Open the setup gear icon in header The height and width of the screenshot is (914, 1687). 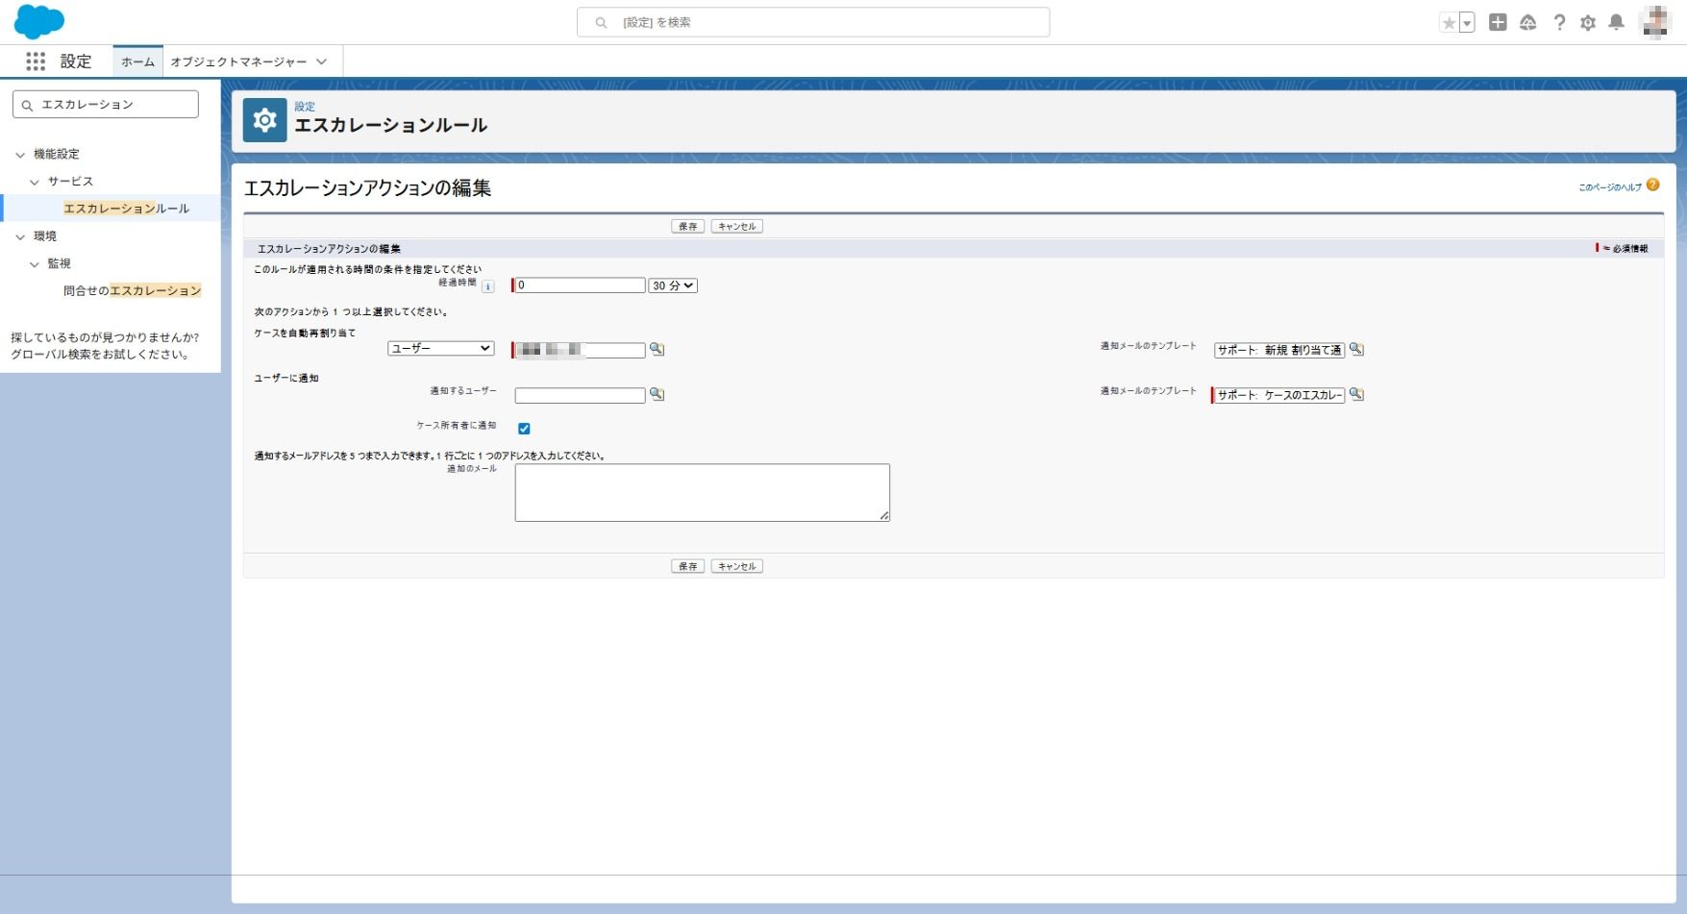(1588, 22)
